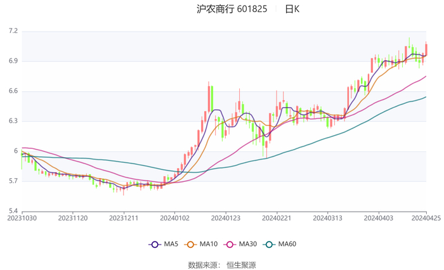Click the y-axis value 6.9
This screenshot has width=444, height=270.
click(x=13, y=61)
